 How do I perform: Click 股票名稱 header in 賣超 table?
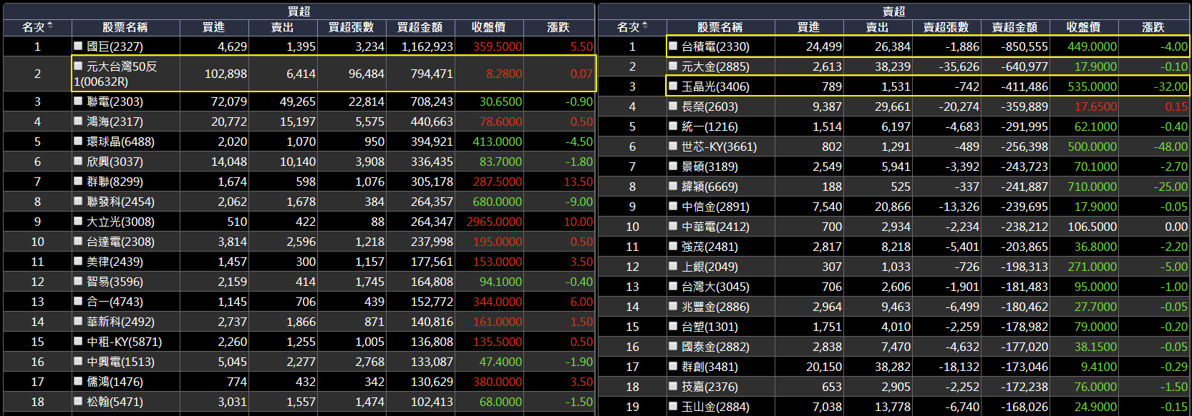[719, 27]
